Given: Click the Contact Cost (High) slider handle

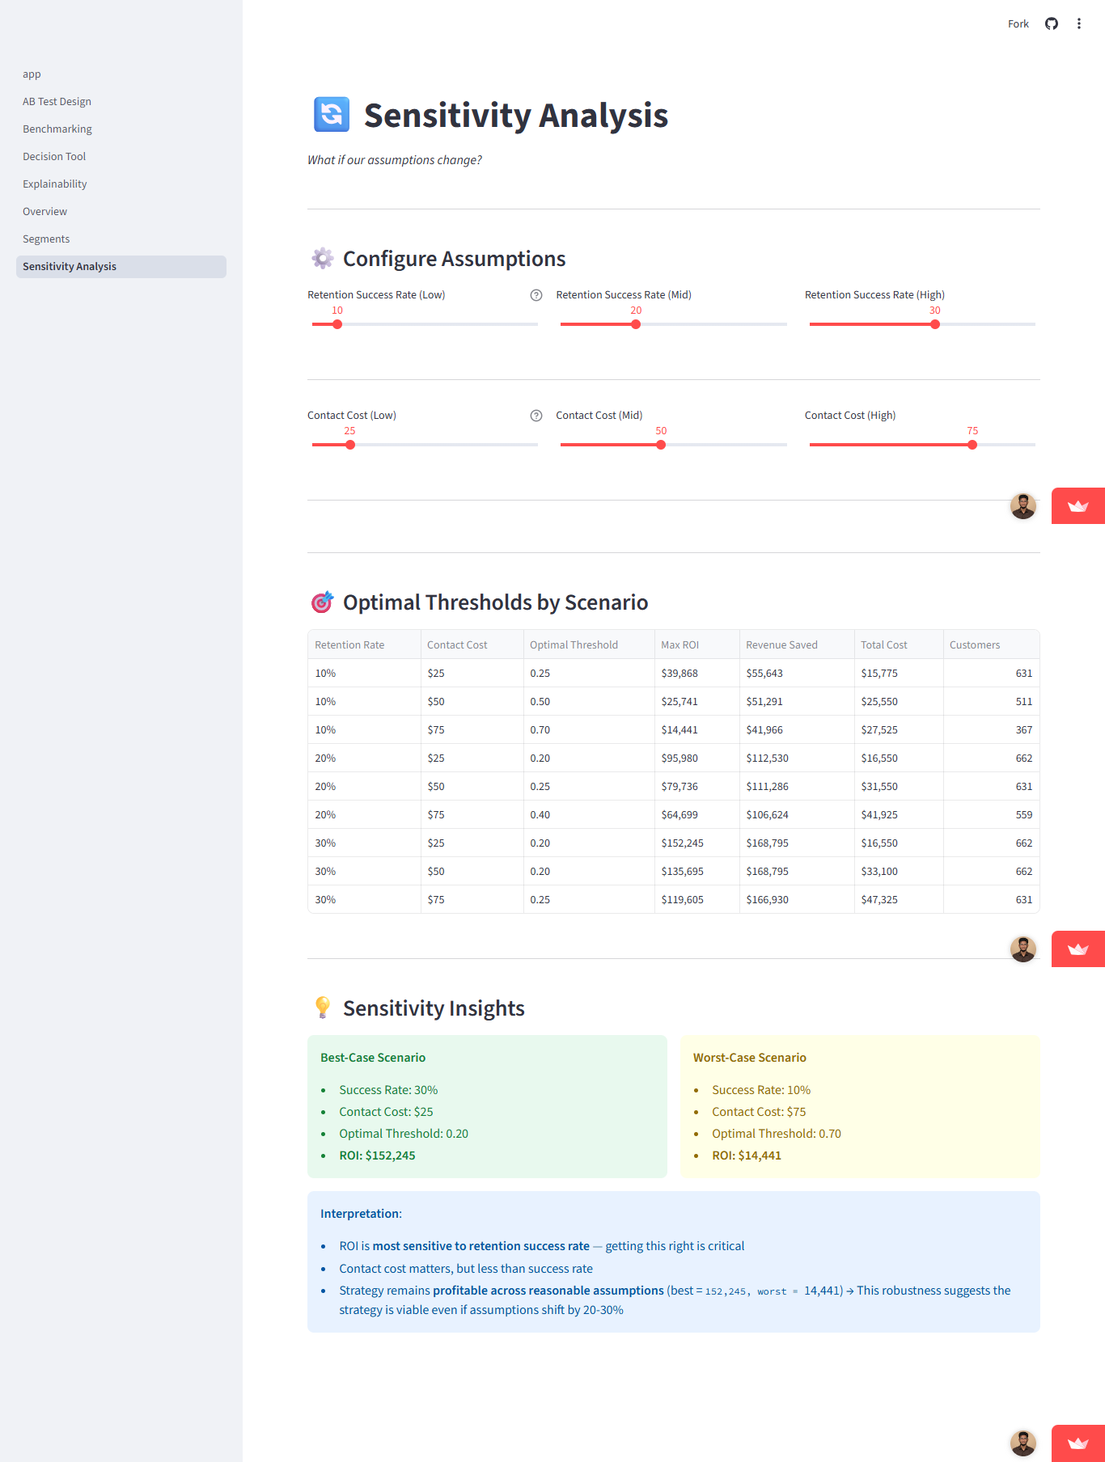Looking at the screenshot, I should [x=972, y=445].
